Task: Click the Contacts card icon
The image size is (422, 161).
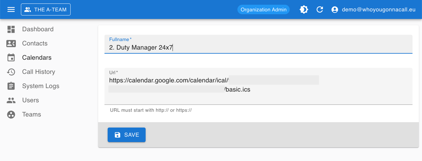Action: [11, 44]
